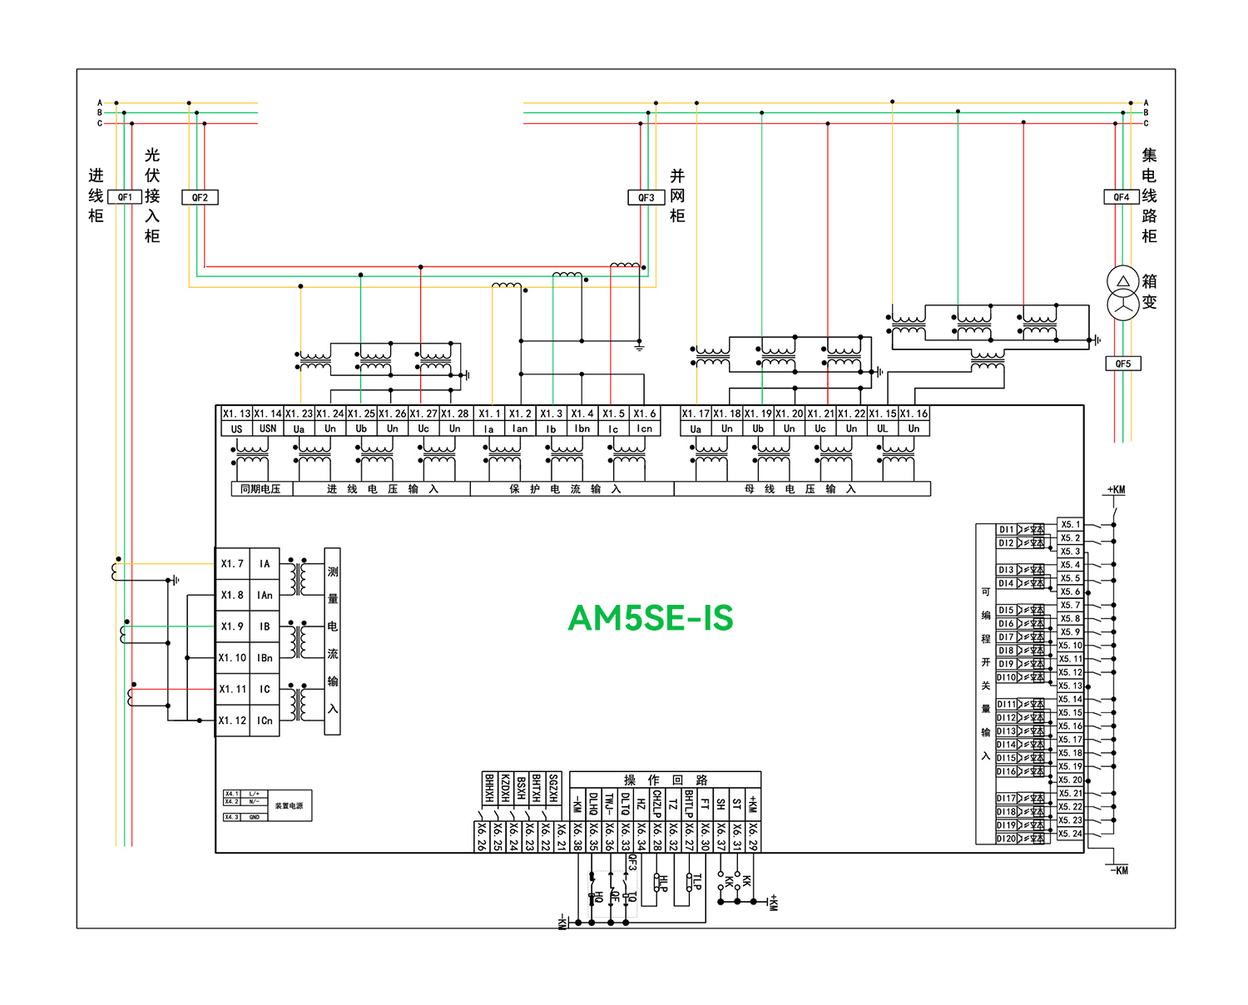1248x1005 pixels.
Task: Select the 操作回路 header
Action: coord(666,780)
